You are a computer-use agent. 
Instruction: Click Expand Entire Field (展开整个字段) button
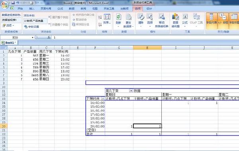(x=58, y=17)
